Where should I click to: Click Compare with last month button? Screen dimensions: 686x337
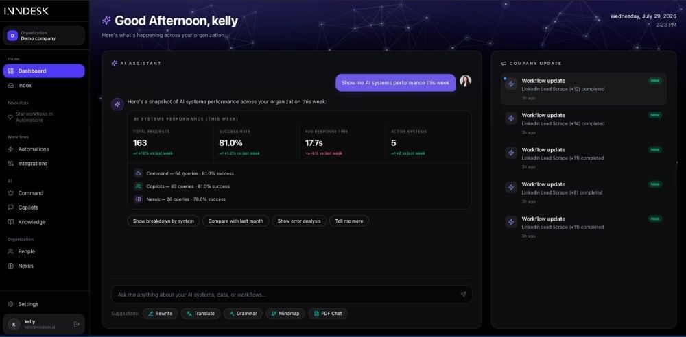click(235, 221)
